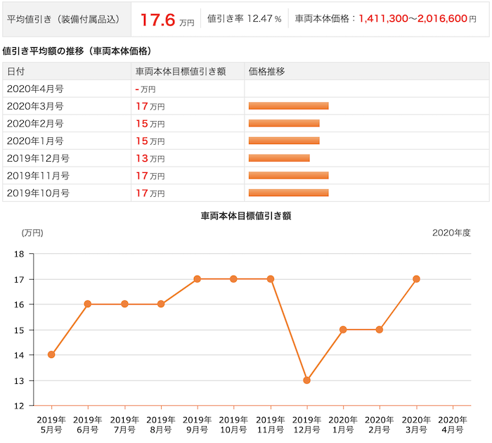
Task: Click the red 17.6 万円 average discount
Action: coord(167,20)
